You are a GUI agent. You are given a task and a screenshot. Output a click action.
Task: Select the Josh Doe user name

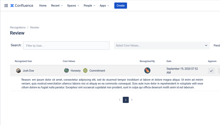click(x=28, y=71)
